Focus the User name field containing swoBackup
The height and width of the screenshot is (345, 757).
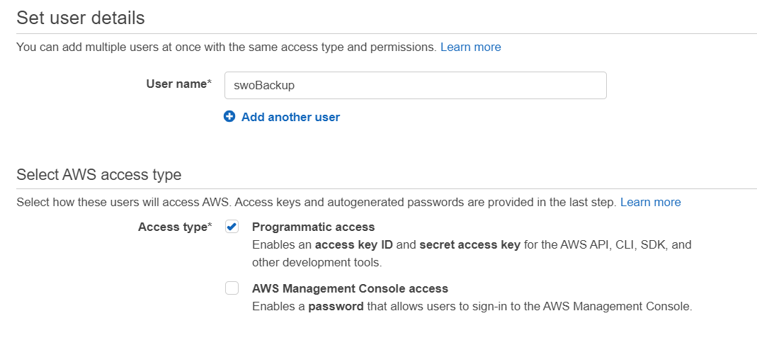pos(415,85)
